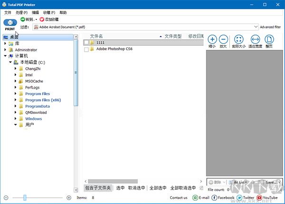Toggle the 包含子文件夹 option
285x204 pixels.
pos(98,188)
